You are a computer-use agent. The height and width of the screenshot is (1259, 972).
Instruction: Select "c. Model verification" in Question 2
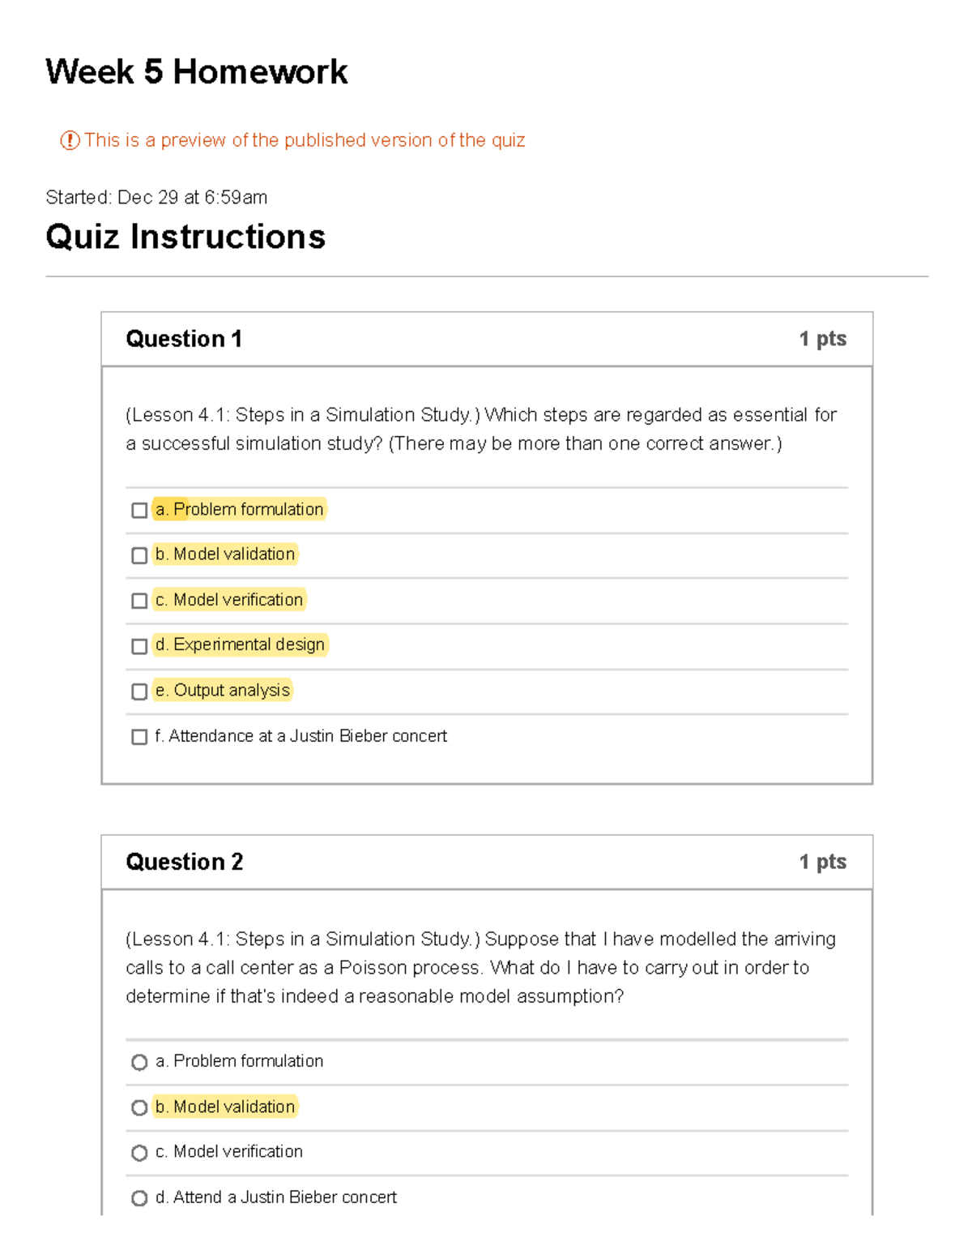tap(138, 1153)
